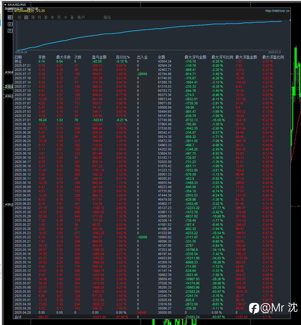Select the 2025.07.17 date row

tap(23, 74)
